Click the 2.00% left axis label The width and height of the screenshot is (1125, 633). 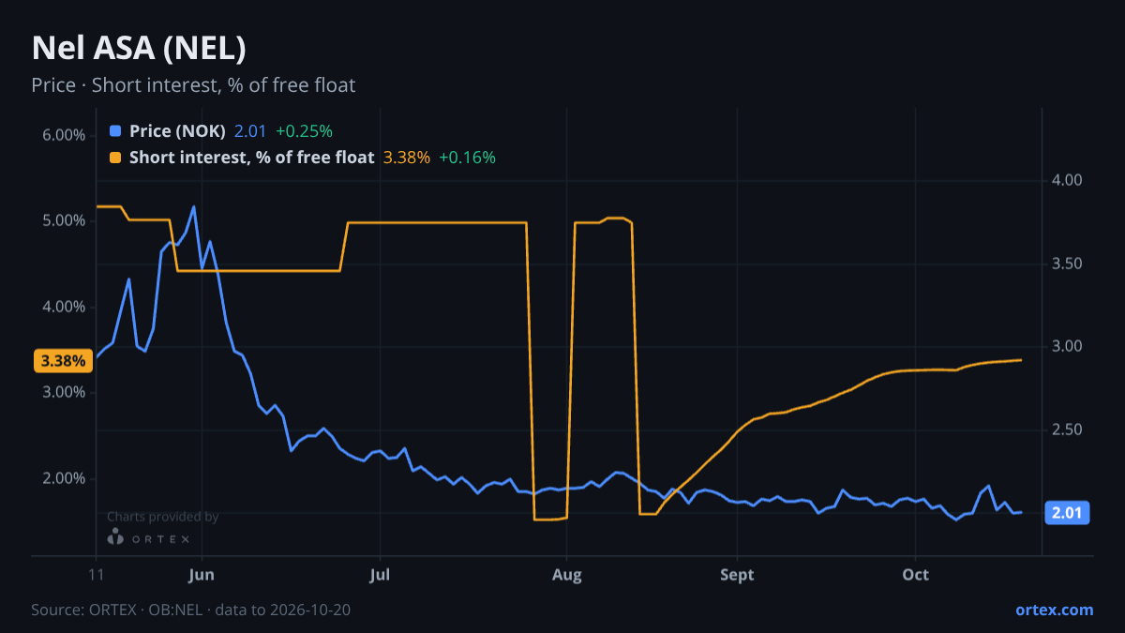(x=65, y=478)
